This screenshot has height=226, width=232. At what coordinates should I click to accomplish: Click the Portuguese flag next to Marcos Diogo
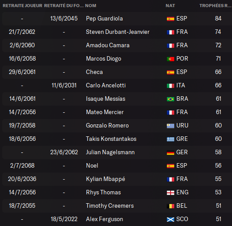171,59
